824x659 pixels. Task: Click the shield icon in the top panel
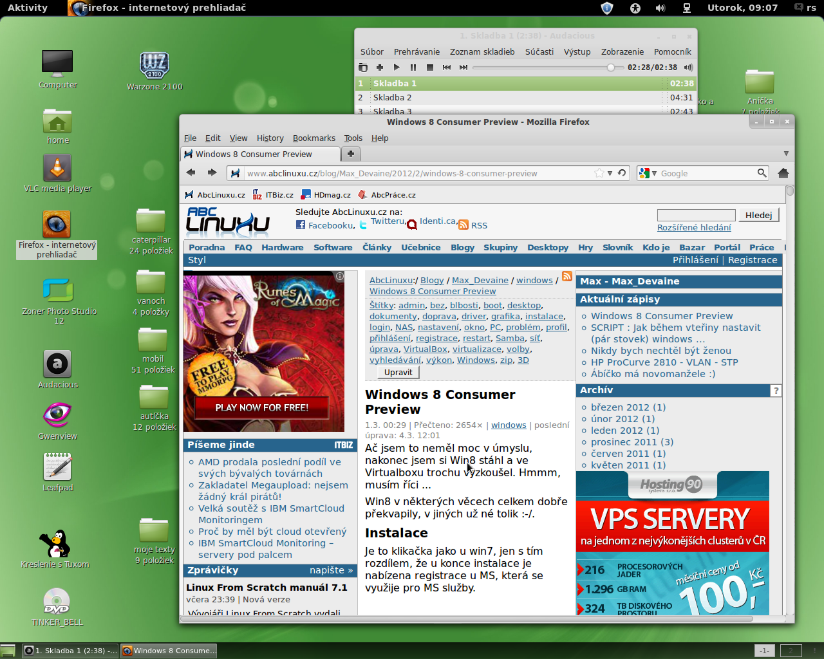(x=606, y=8)
